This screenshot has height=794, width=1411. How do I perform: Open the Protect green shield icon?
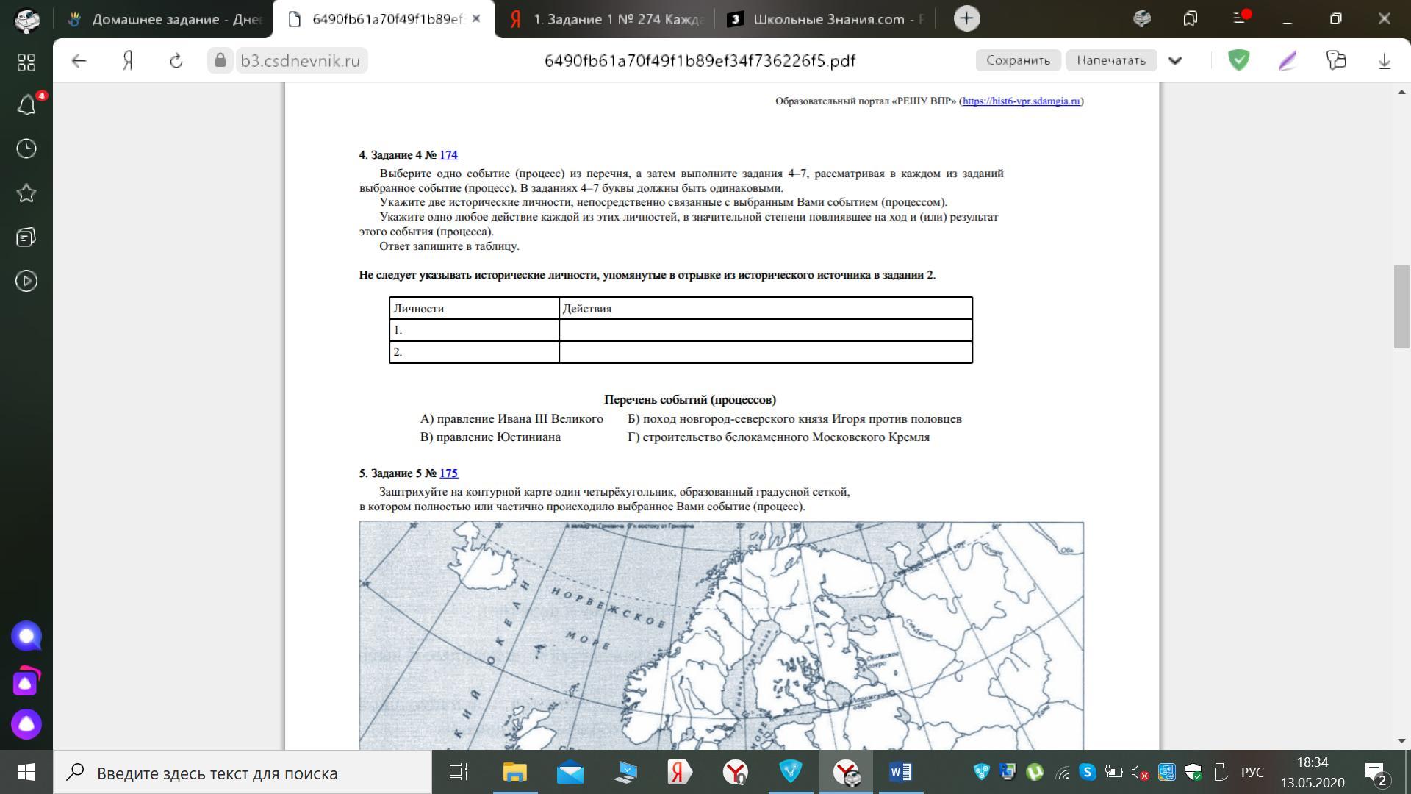point(1239,60)
